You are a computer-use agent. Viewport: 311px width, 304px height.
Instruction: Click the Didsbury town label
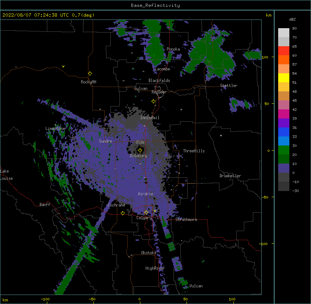coord(139,156)
